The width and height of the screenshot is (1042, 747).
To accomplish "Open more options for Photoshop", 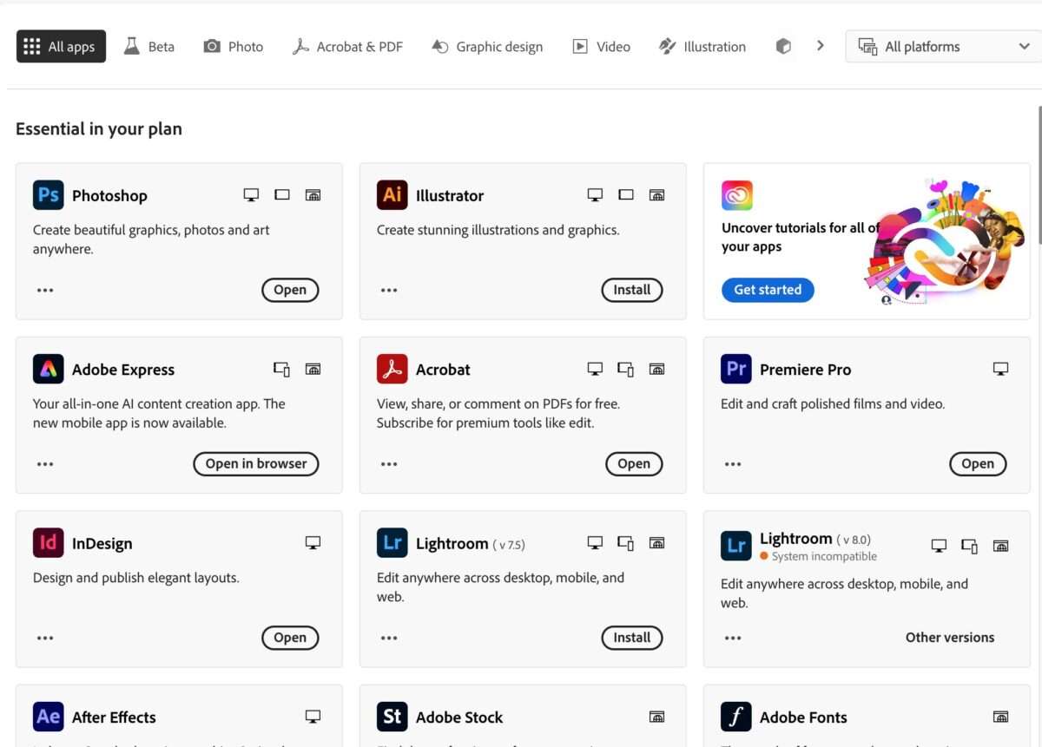I will [x=45, y=290].
